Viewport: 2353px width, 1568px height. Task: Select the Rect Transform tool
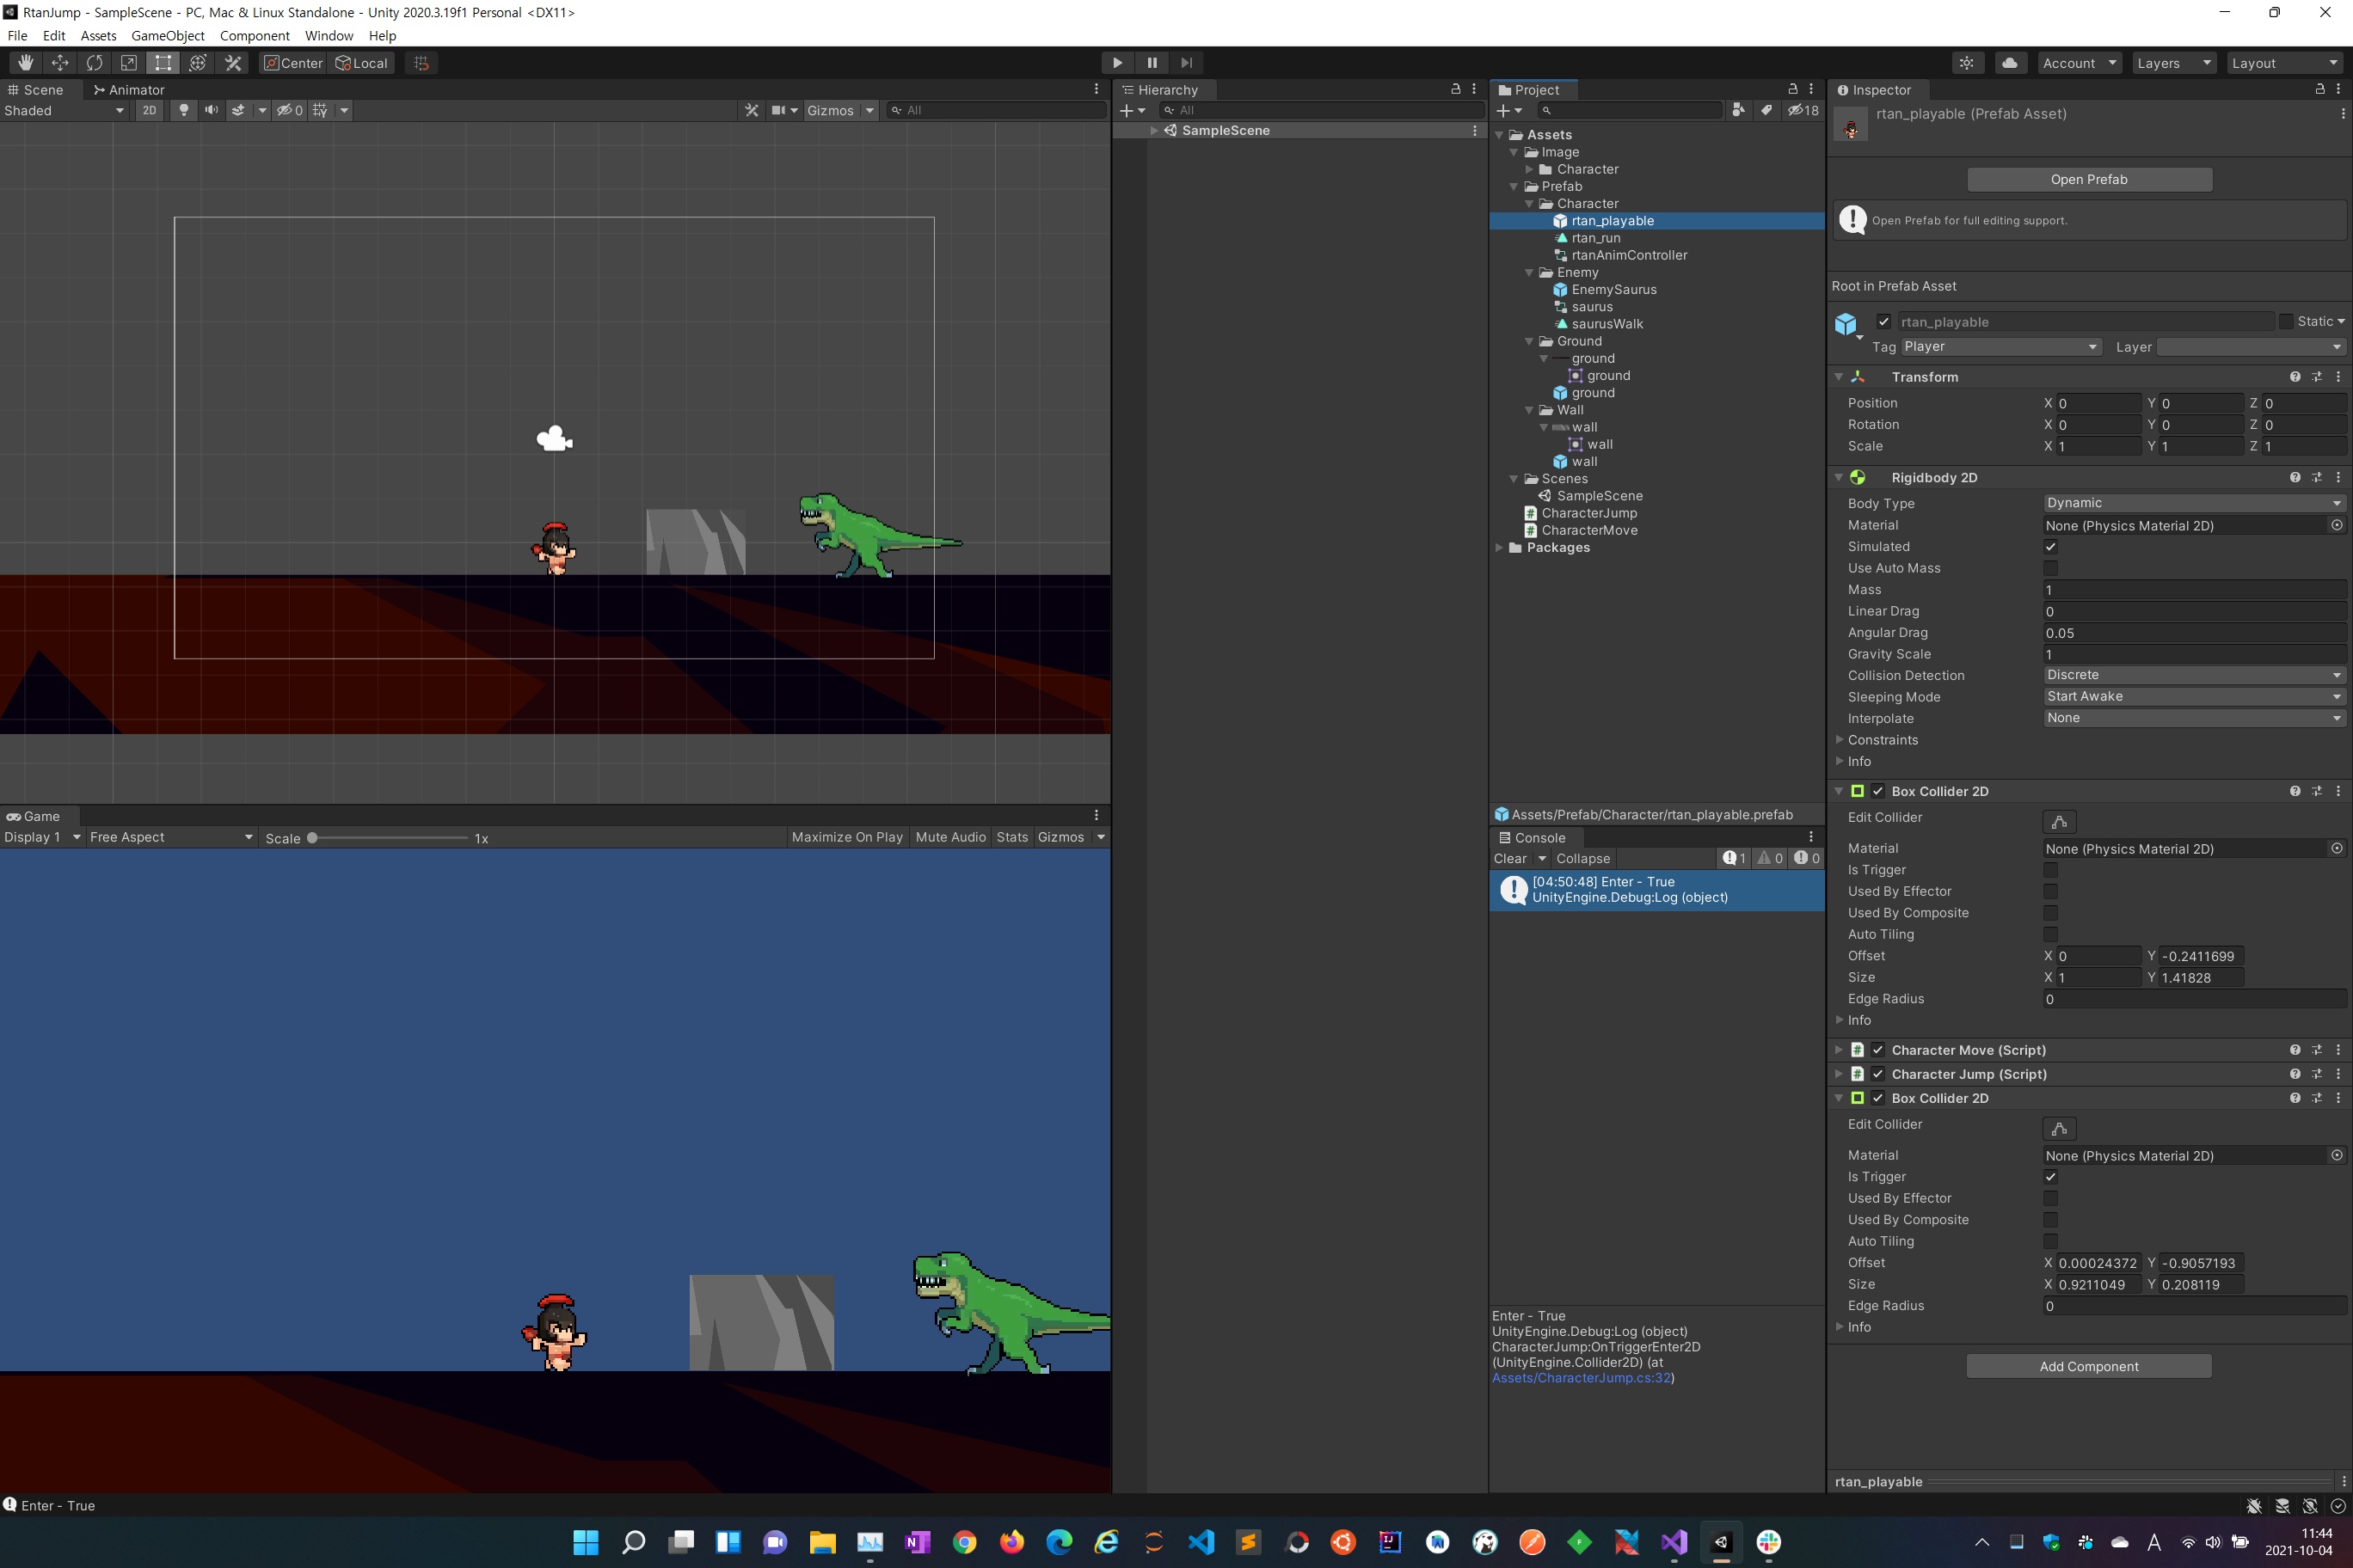163,63
